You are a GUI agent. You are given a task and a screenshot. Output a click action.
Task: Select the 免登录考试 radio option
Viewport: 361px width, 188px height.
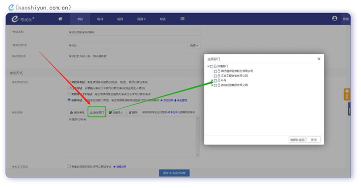coord(69,81)
